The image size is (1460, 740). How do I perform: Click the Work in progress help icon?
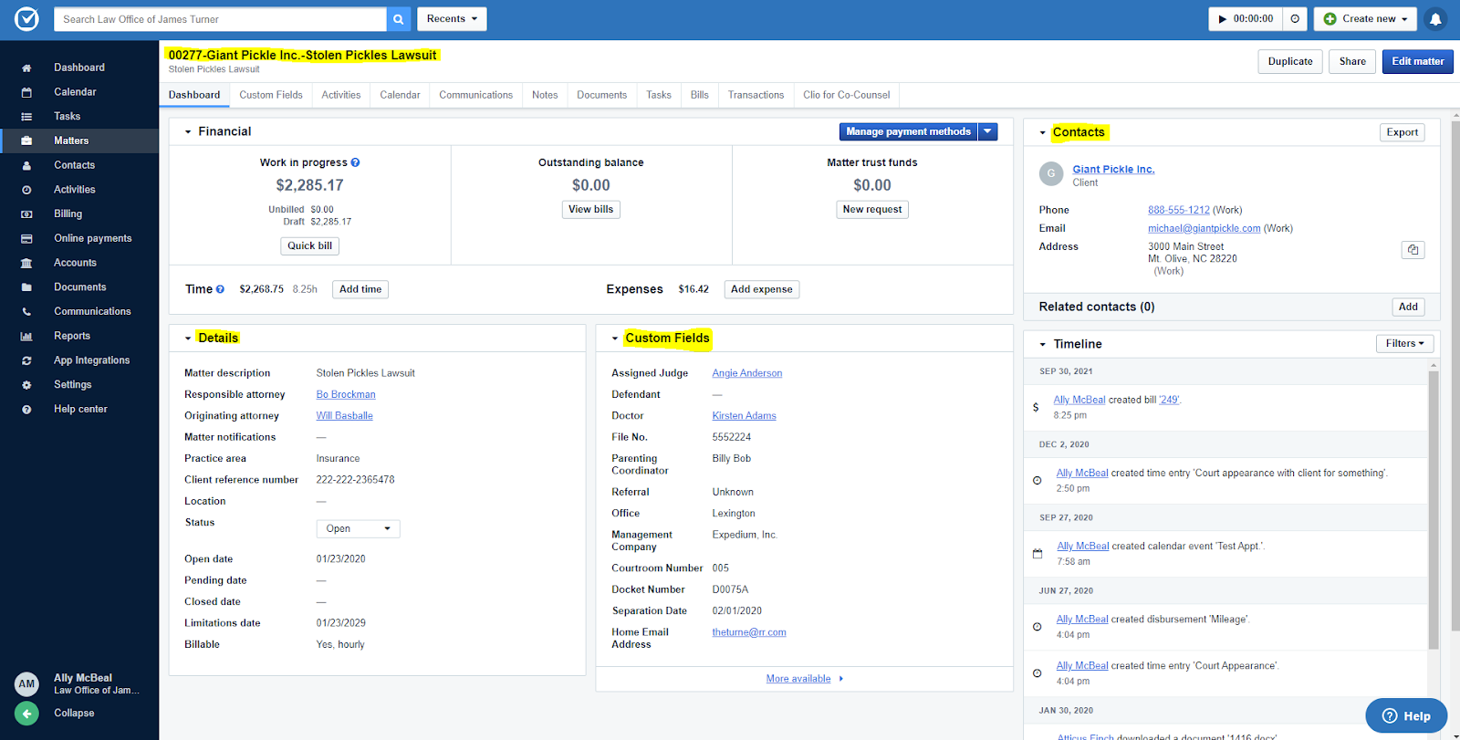[x=355, y=162]
